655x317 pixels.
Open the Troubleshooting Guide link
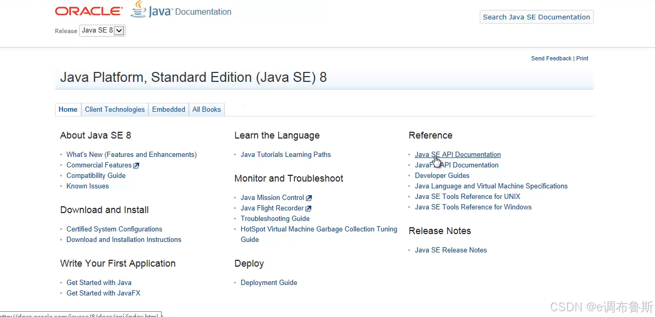click(276, 218)
